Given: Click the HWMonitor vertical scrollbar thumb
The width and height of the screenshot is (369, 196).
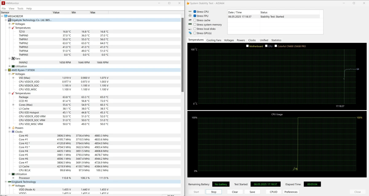Looking at the screenshot, I should pos(182,55).
